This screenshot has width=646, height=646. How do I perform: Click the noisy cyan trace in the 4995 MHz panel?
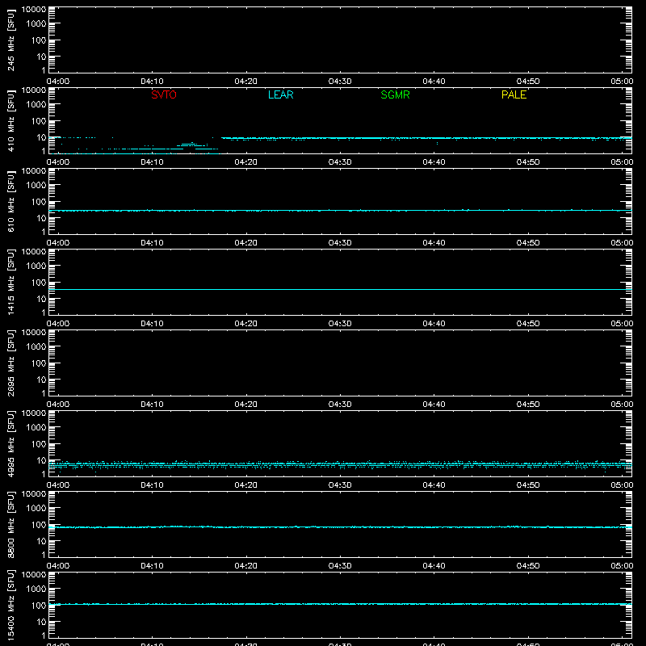pyautogui.click(x=340, y=465)
